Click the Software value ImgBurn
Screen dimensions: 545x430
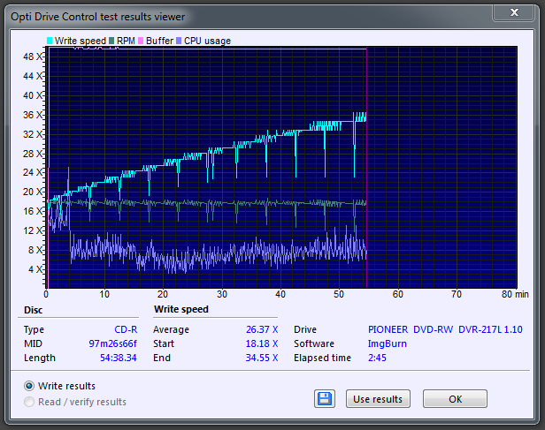click(388, 343)
